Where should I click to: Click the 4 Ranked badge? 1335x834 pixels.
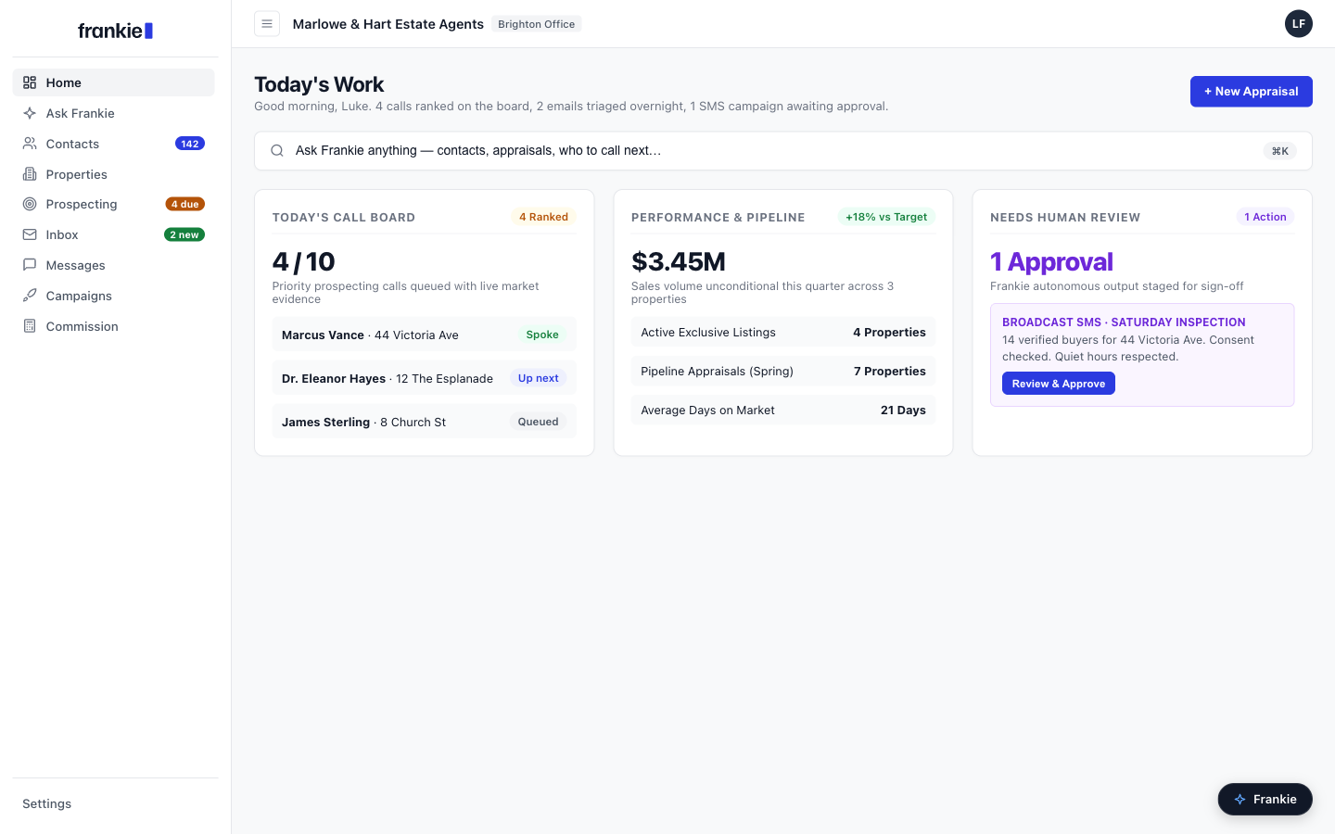pos(543,217)
